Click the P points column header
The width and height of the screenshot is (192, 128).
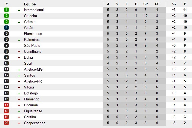point(185,4)
